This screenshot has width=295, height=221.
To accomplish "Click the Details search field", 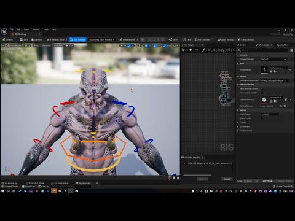I will click(264, 50).
